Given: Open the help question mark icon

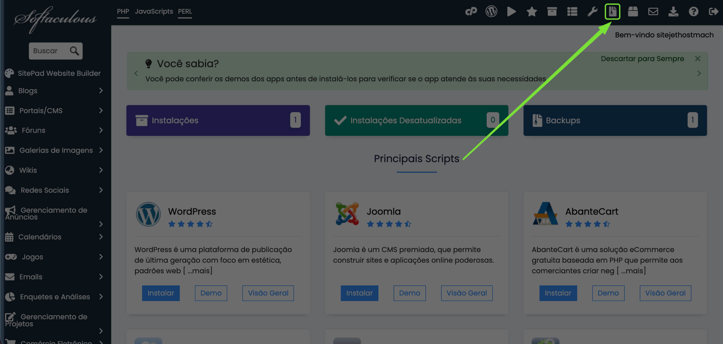Looking at the screenshot, I should click(x=694, y=12).
